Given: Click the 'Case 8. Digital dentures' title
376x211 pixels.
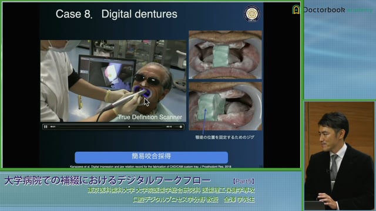Looking at the screenshot, I should click(116, 14).
